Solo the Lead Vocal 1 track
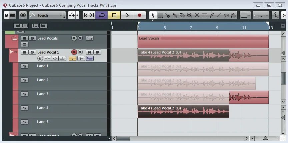This screenshot has height=143, width=288. coord(32,52)
